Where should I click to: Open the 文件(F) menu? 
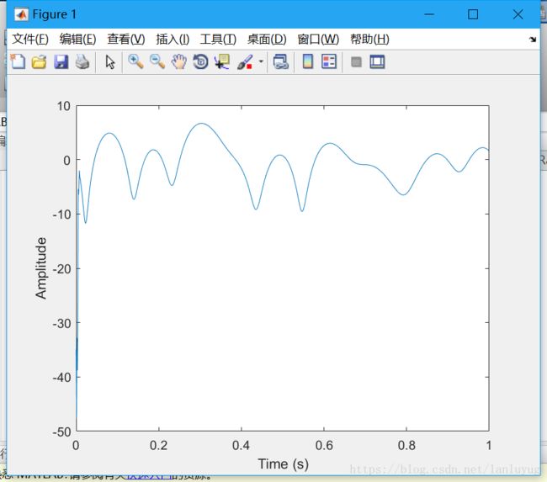30,39
